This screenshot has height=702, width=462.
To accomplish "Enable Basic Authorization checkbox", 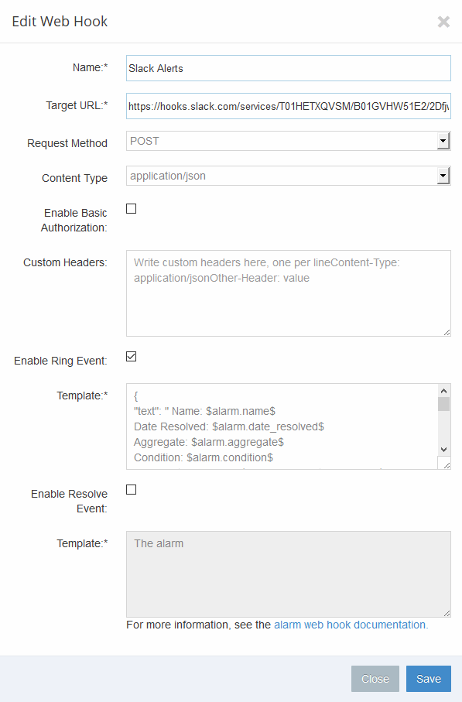I will coord(131,209).
